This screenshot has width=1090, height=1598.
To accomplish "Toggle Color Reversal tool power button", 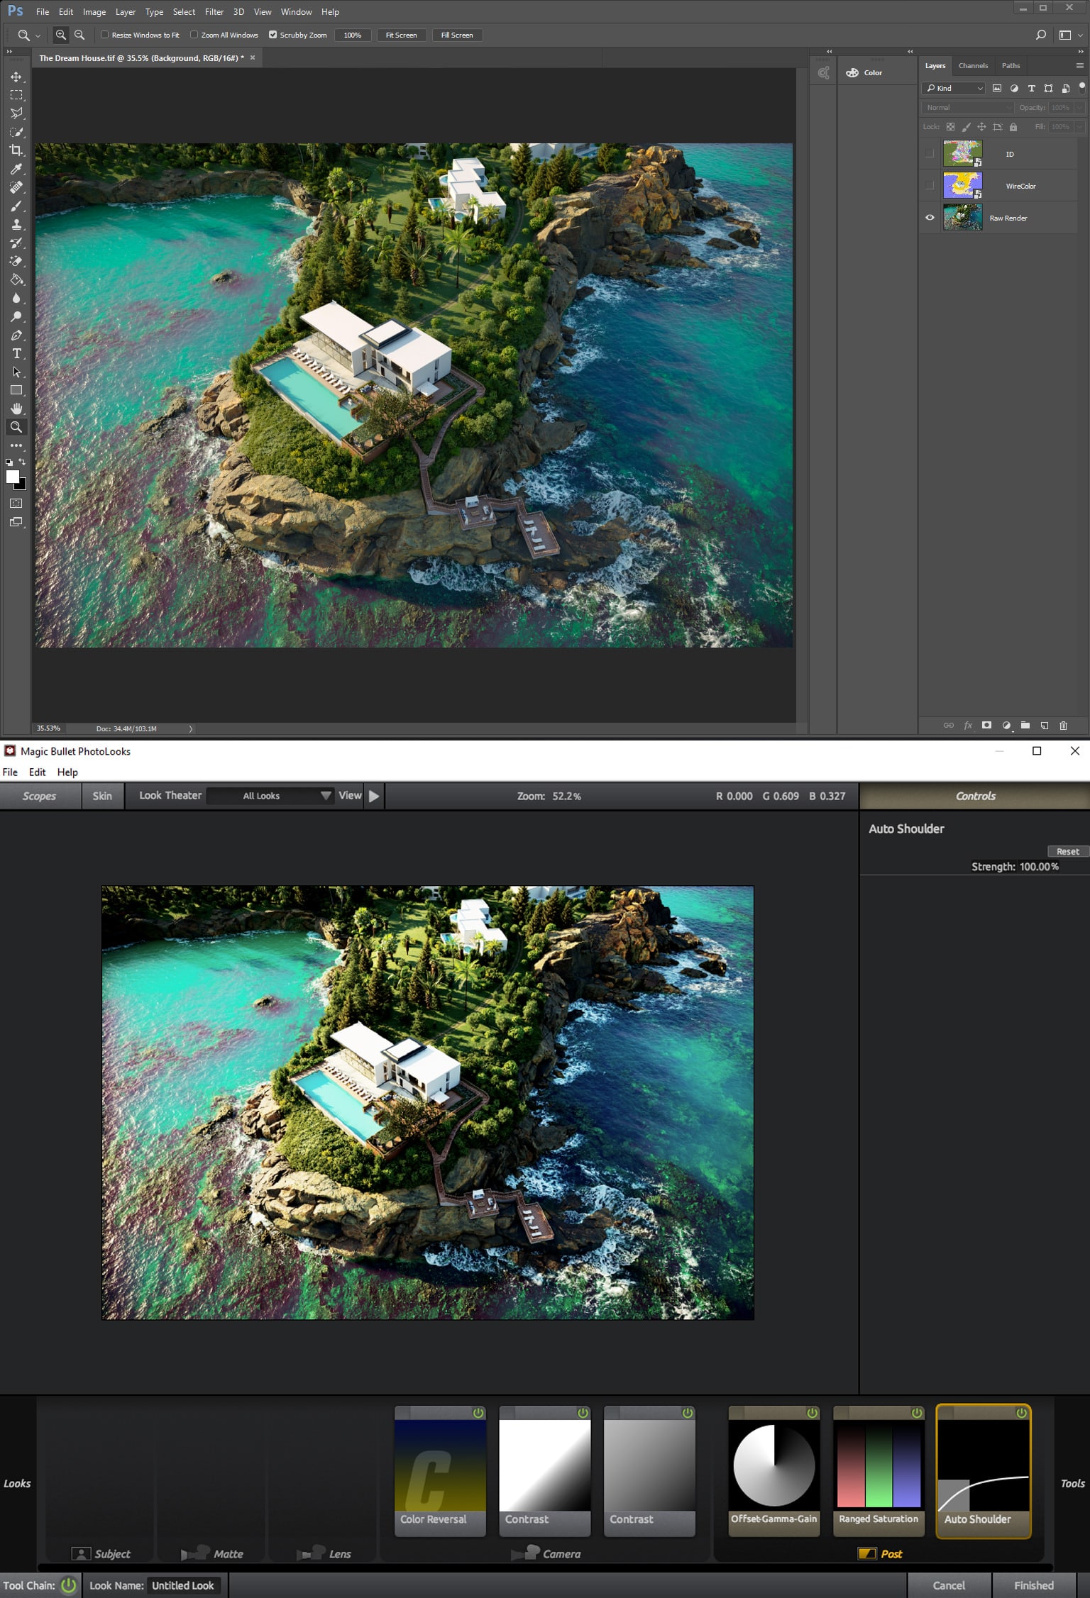I will coord(478,1413).
